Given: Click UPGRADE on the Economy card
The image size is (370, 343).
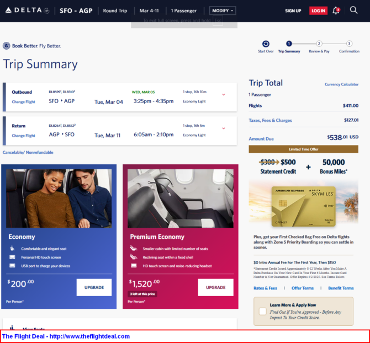Looking at the screenshot, I should tap(94, 287).
